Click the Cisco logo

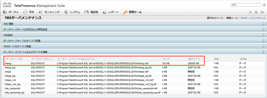pyautogui.click(x=7, y=5)
